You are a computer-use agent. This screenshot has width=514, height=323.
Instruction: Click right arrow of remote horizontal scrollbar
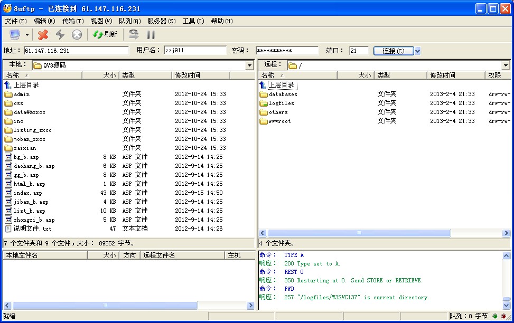click(506, 233)
